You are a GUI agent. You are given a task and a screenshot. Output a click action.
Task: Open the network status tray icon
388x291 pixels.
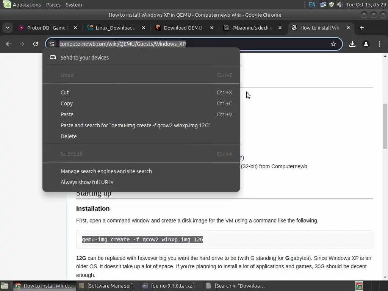click(323, 5)
